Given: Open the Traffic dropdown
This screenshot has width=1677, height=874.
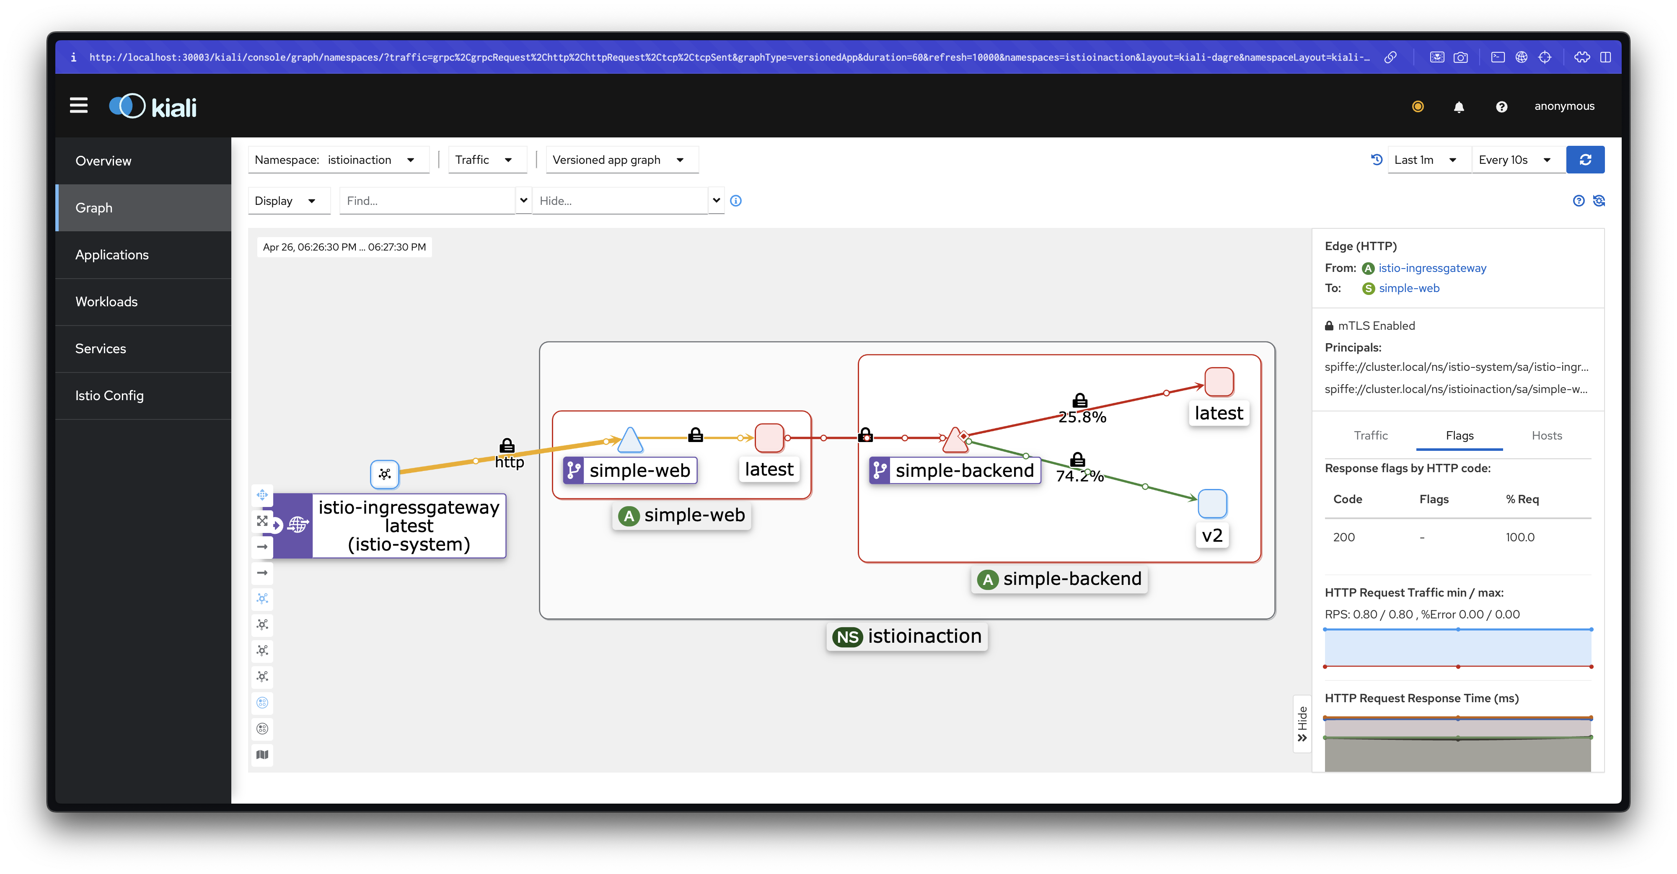Looking at the screenshot, I should (487, 160).
